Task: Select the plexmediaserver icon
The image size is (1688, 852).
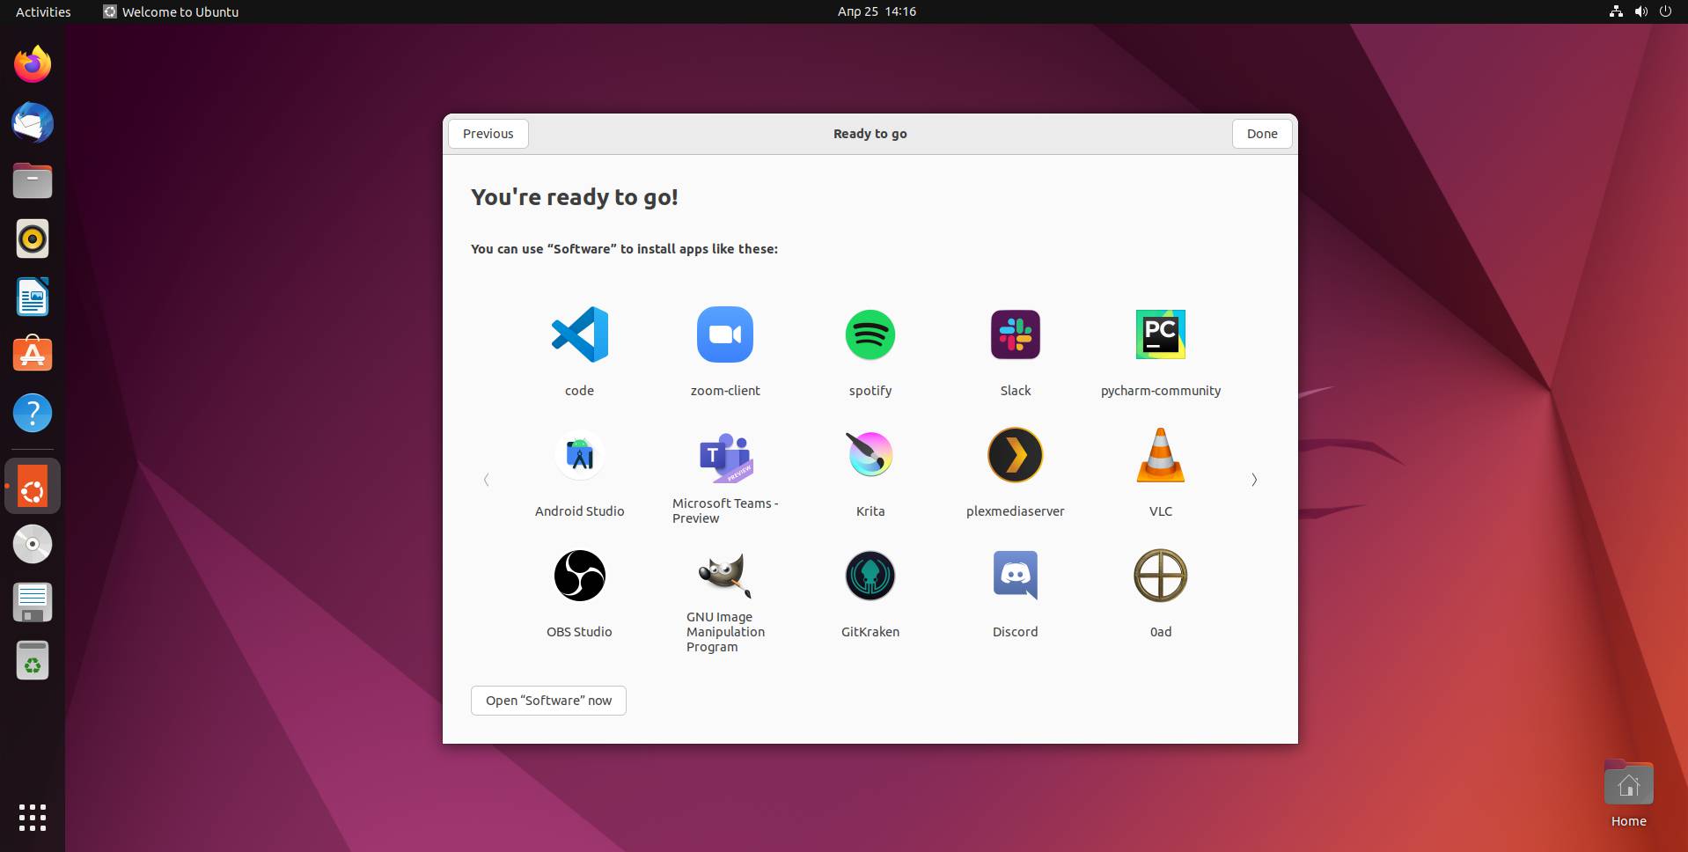Action: point(1015,455)
